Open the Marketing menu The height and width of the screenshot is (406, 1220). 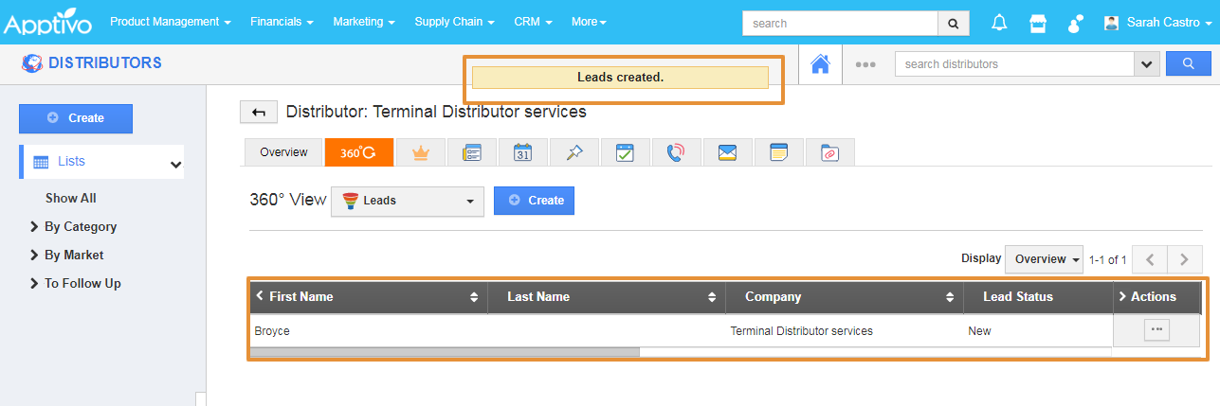tap(365, 22)
